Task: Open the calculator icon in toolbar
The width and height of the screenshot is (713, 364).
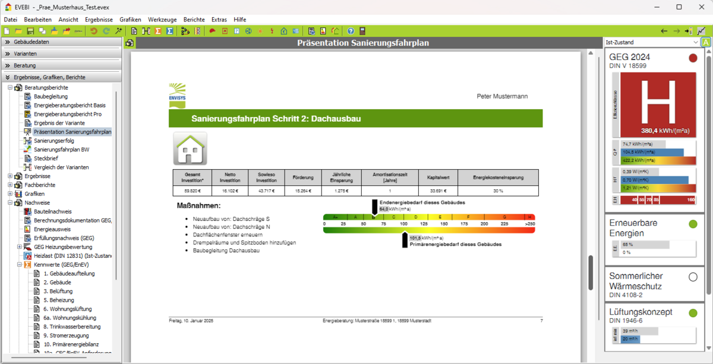Action: (x=362, y=31)
